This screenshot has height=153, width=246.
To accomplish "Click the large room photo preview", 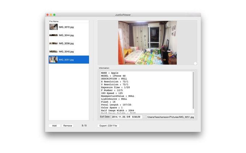I will (x=147, y=43).
